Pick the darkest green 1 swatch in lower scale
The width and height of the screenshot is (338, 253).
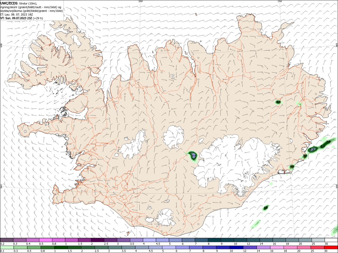coord(61,247)
